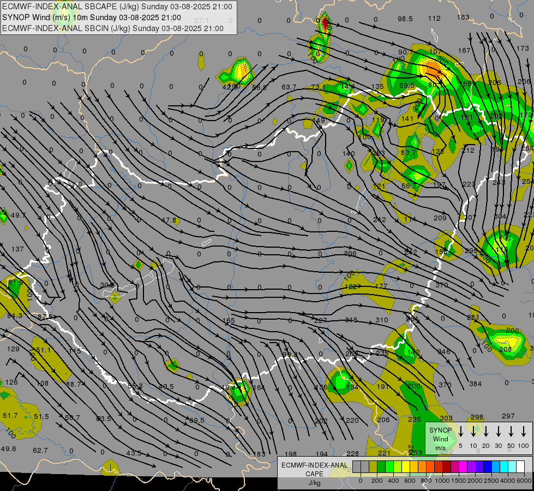Click the 20 m/s wind arrow in legend

point(486,432)
